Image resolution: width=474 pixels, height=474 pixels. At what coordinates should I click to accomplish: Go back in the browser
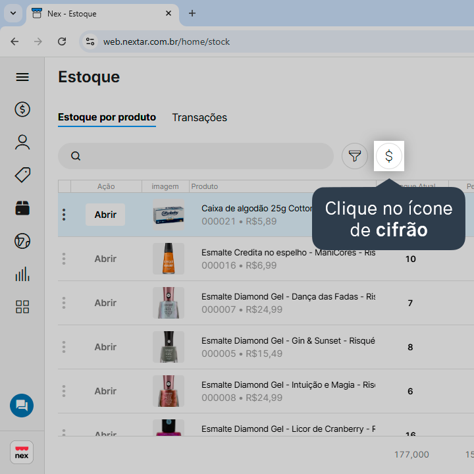(x=14, y=41)
